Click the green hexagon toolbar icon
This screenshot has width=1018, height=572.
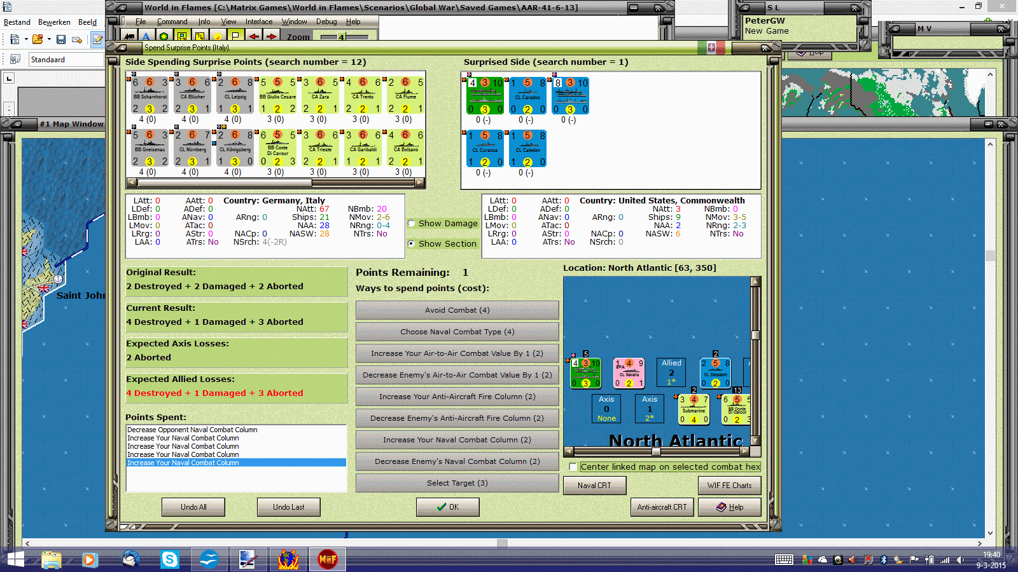[x=164, y=36]
